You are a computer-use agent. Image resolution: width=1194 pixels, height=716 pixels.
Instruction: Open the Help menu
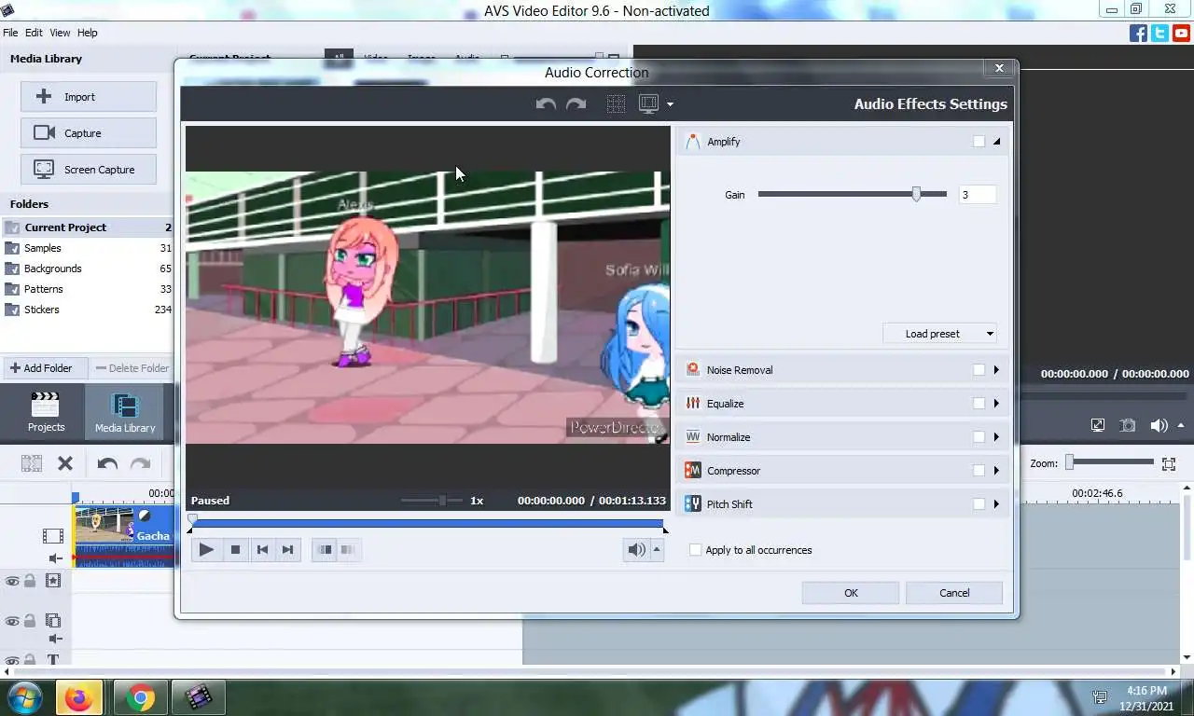tap(87, 33)
